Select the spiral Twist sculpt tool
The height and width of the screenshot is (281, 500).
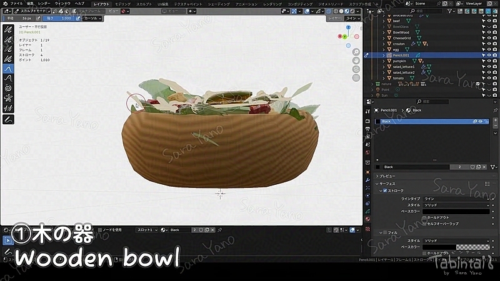8,88
